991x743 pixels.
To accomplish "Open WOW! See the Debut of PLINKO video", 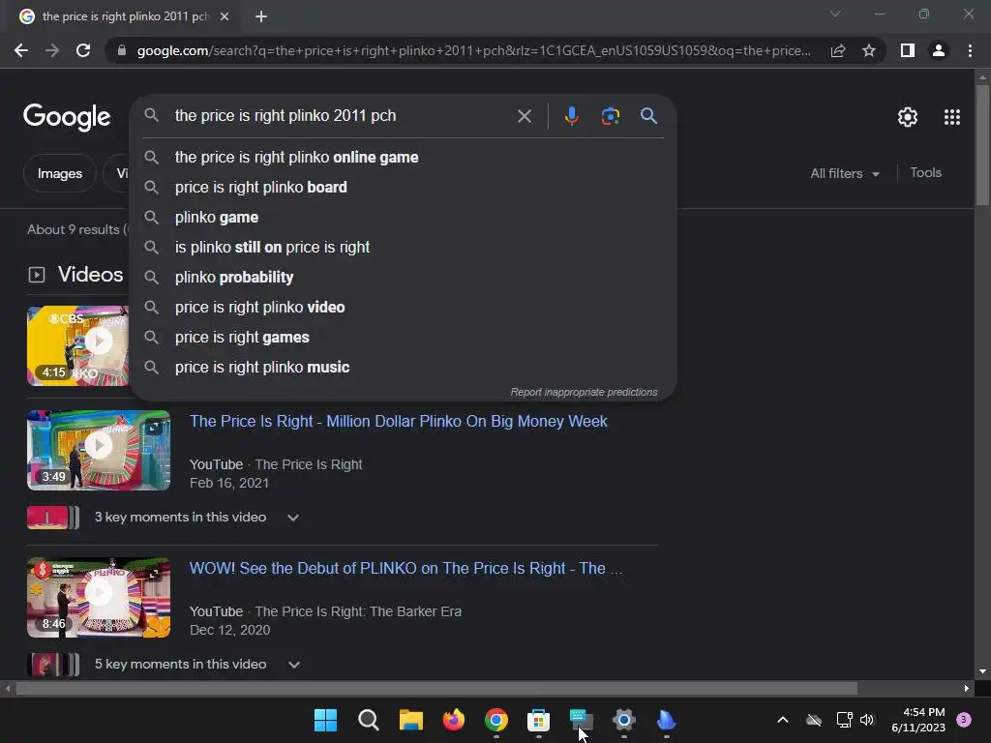I will click(405, 569).
